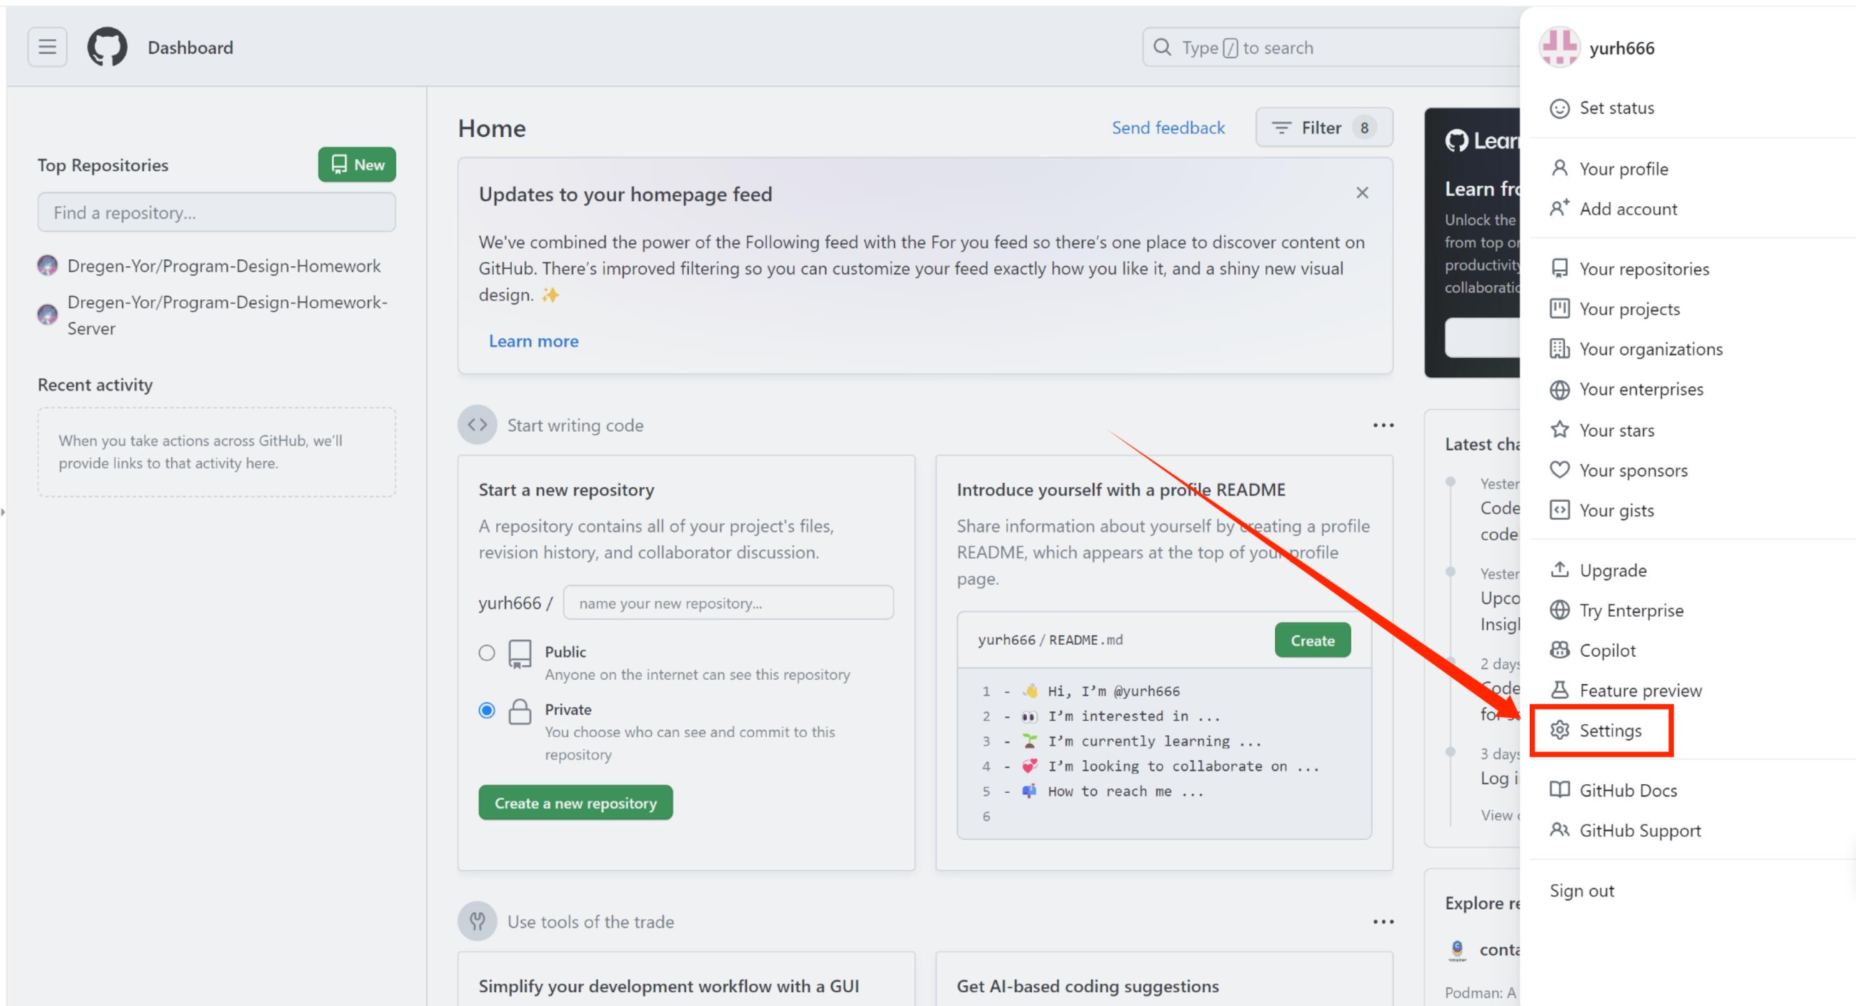The width and height of the screenshot is (1856, 1006).
Task: Click the Use tools of the trade icon
Action: click(x=477, y=921)
